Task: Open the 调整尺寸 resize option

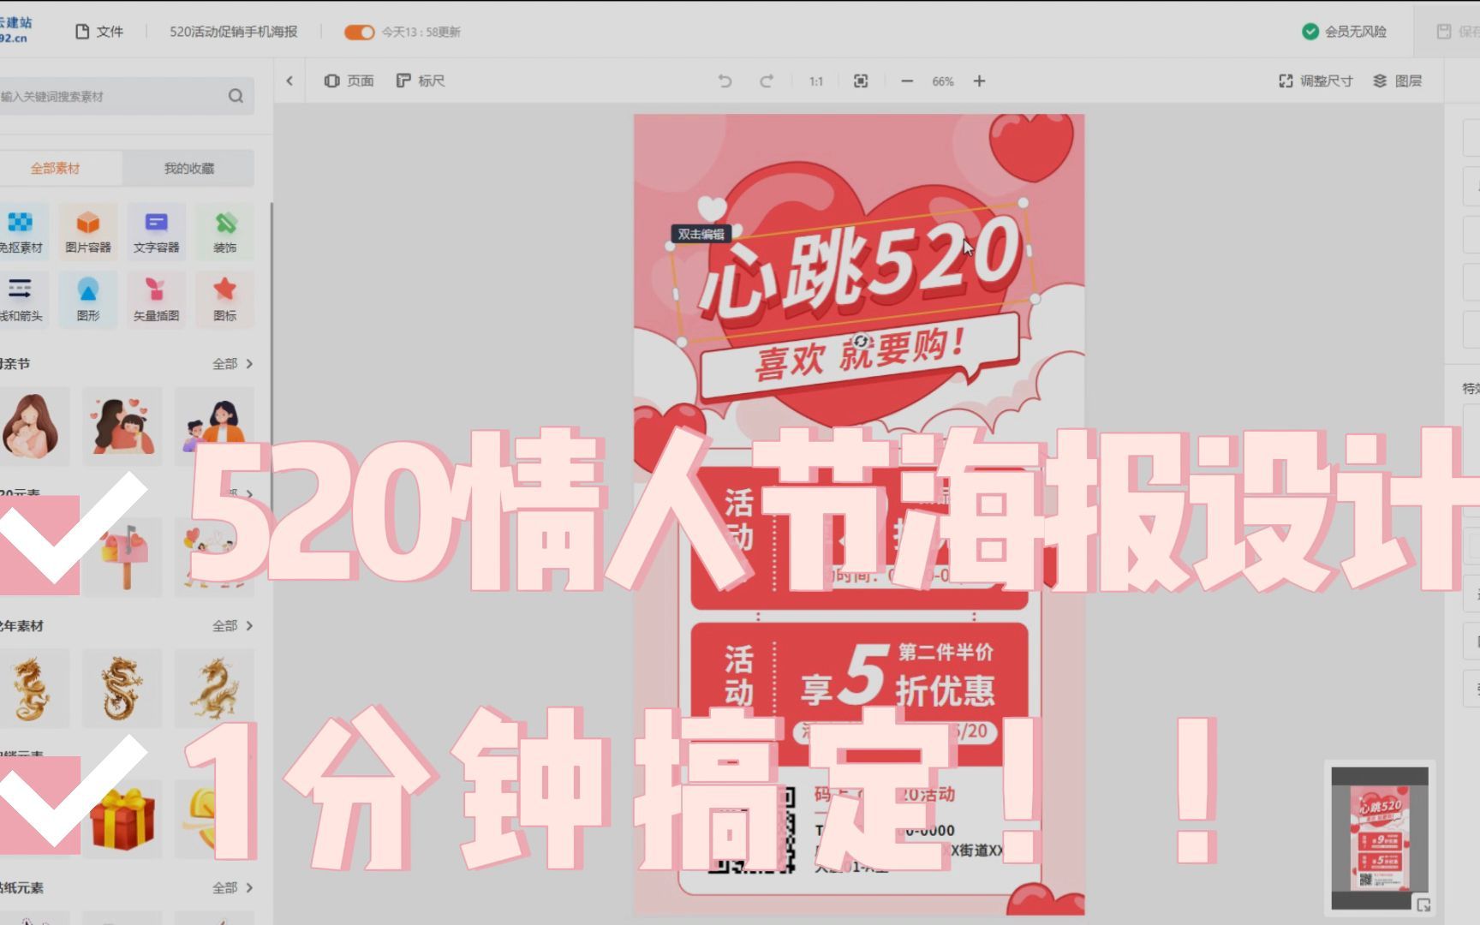Action: point(1316,81)
